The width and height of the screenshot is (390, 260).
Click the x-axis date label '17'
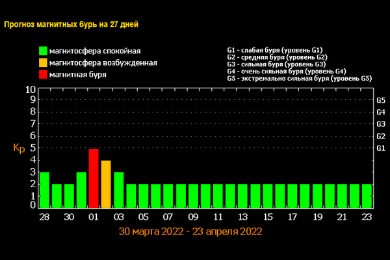click(x=292, y=217)
